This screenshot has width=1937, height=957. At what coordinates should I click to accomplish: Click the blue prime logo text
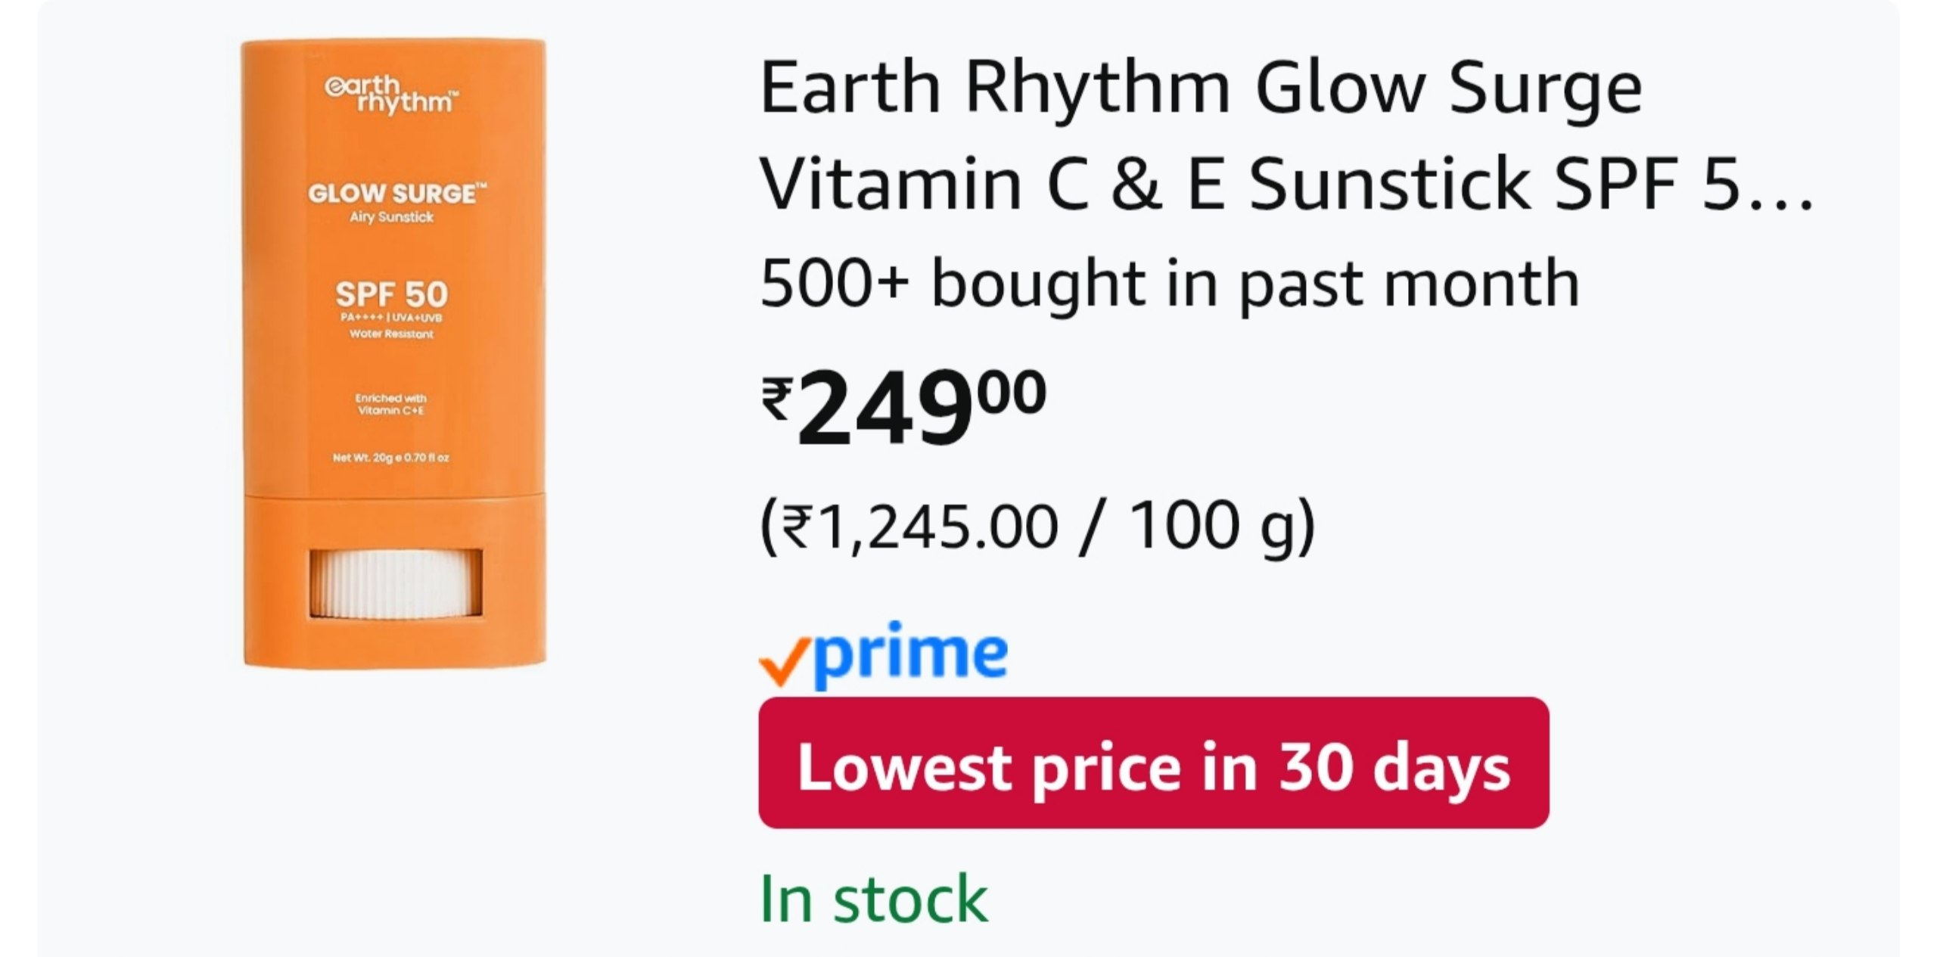(912, 654)
